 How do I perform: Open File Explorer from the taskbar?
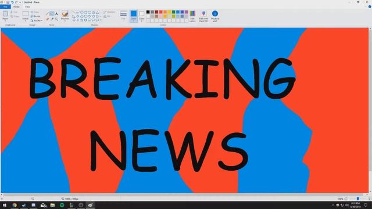[x=52, y=205]
